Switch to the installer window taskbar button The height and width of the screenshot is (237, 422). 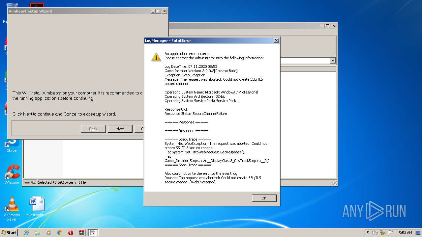click(93, 233)
